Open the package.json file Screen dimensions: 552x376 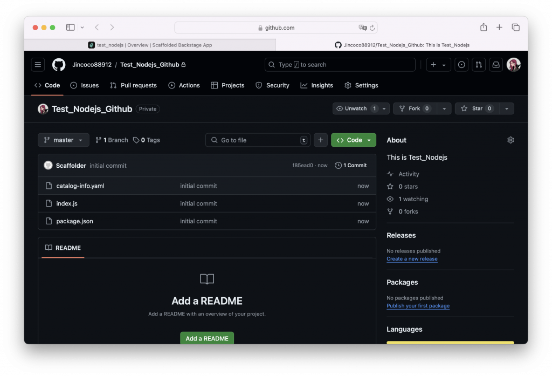[74, 221]
